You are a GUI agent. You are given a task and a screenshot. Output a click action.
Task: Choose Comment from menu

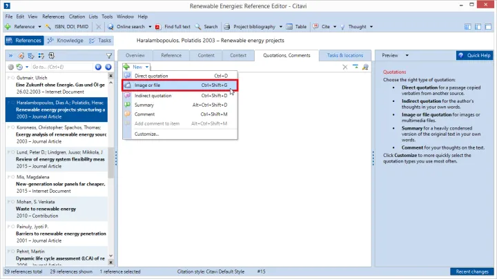pyautogui.click(x=180, y=114)
